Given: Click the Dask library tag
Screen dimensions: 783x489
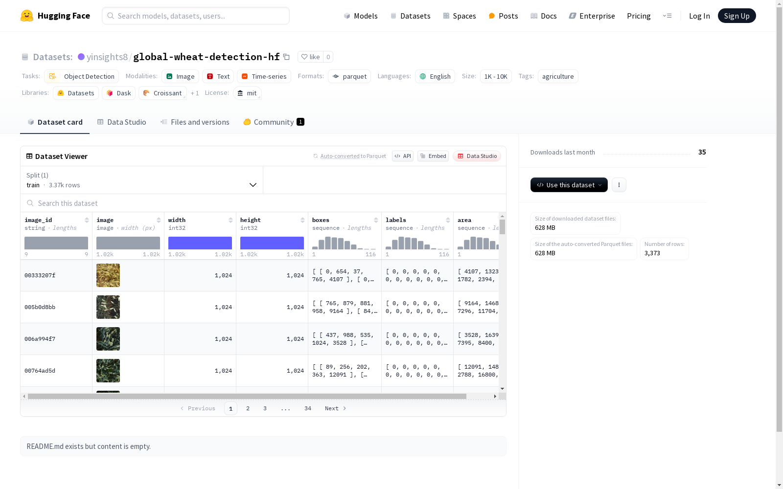Looking at the screenshot, I should [118, 93].
